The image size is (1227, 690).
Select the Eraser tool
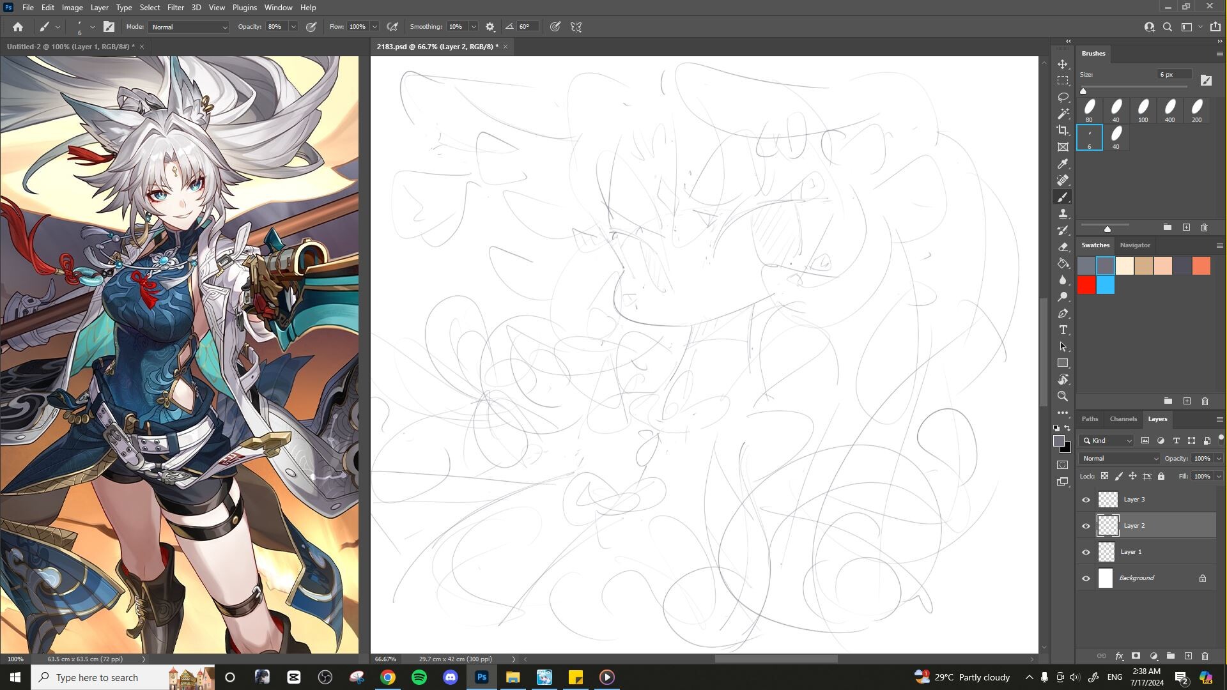click(x=1063, y=247)
